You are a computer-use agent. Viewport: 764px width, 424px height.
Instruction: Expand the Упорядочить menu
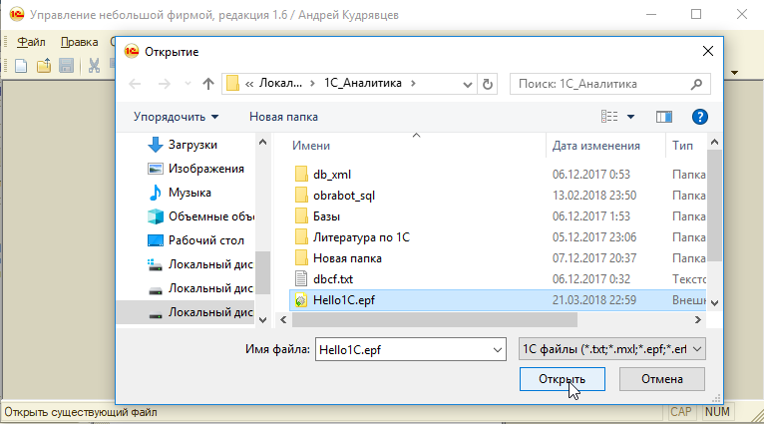pos(176,117)
